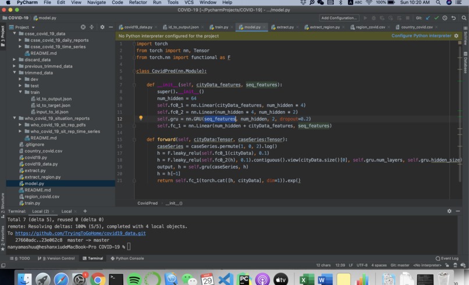Toggle the Version Control tool window

click(x=56, y=258)
